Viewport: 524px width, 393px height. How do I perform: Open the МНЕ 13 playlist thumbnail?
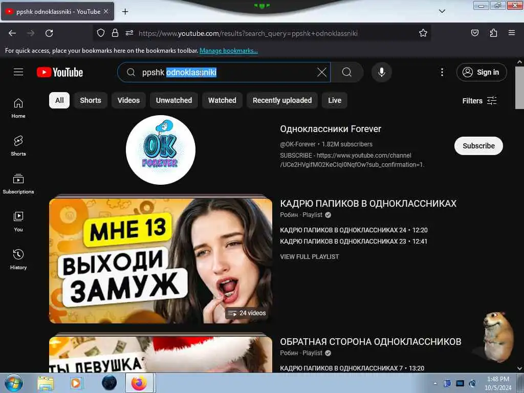pos(161,260)
